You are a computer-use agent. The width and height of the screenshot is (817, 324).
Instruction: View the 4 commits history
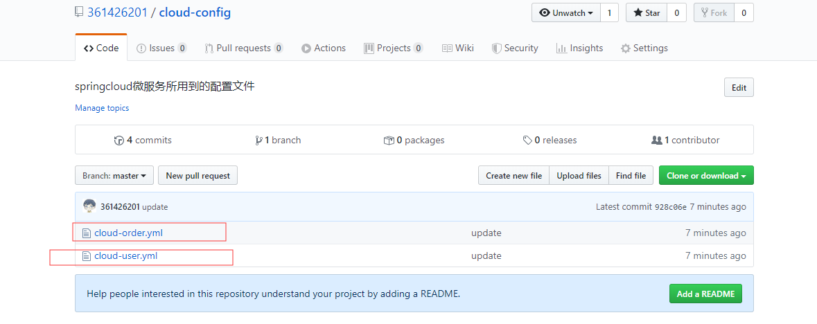point(143,140)
